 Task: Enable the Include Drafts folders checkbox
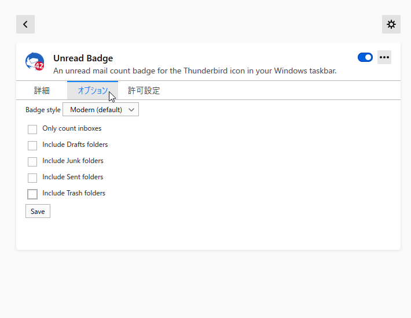[x=32, y=146]
